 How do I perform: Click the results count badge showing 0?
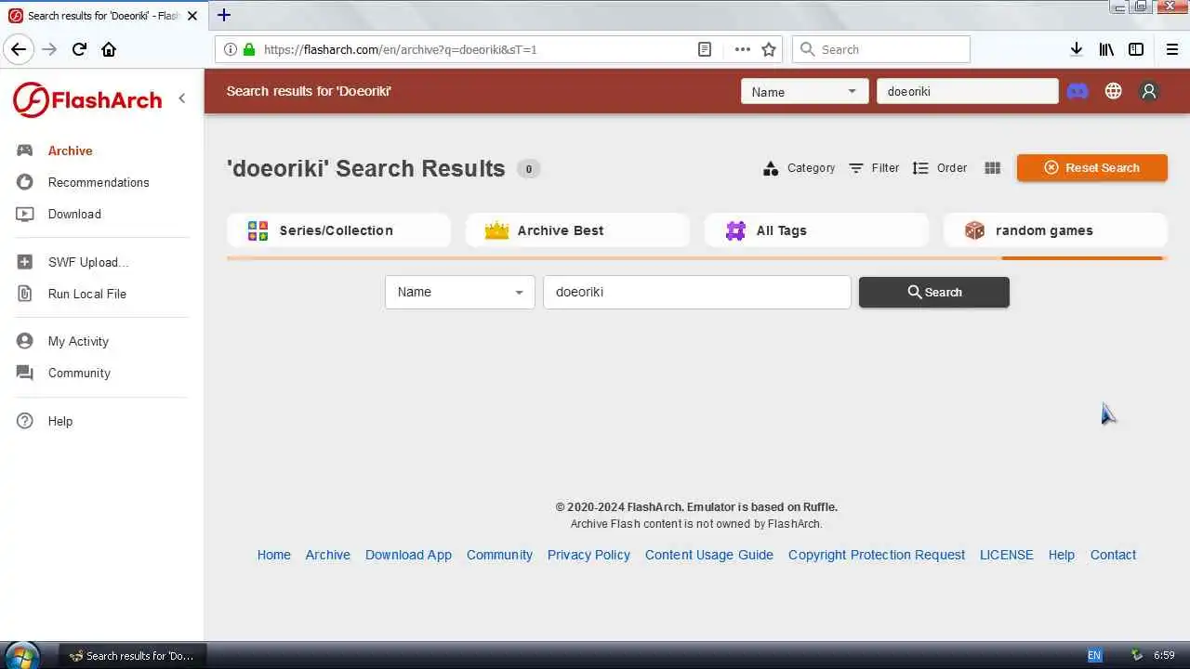pyautogui.click(x=528, y=169)
